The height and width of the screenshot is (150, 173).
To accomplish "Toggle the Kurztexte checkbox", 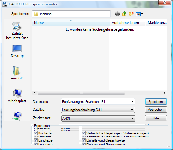I will (35, 133).
